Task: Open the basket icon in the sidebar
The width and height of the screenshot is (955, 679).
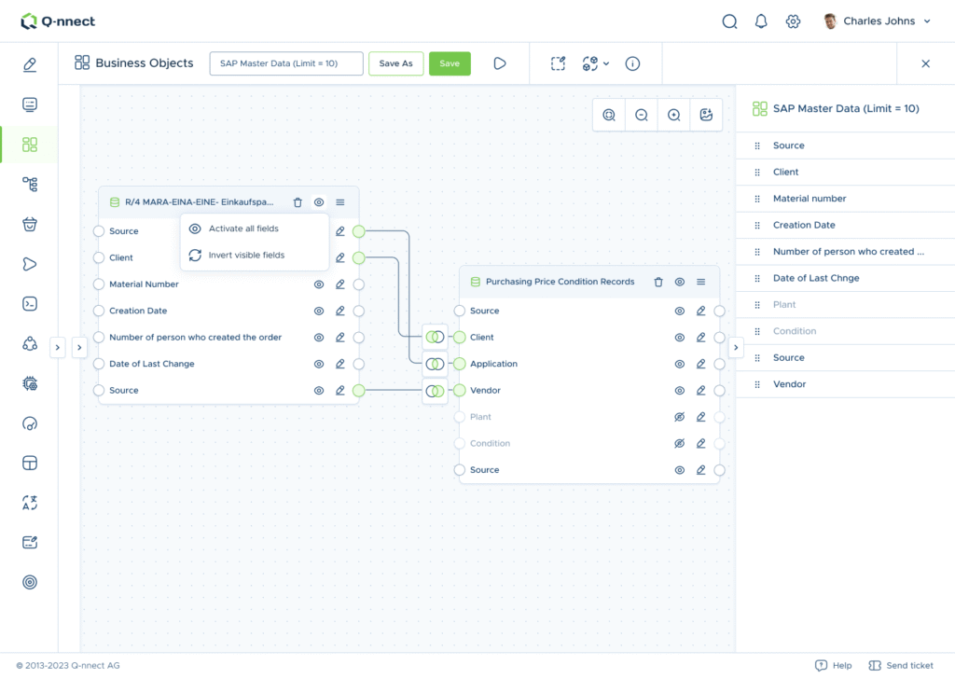Action: (29, 224)
